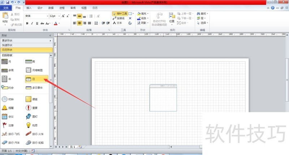The image size is (289, 155).
Task: Select the 提醒 reminder bell shape
Action: [x=7, y=108]
